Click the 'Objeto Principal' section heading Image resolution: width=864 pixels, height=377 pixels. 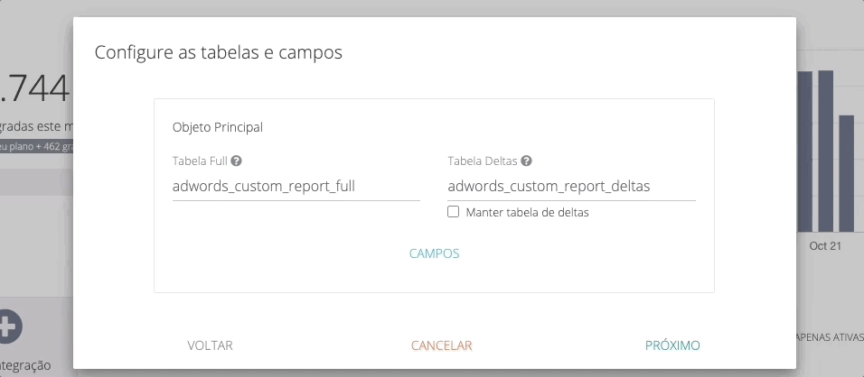point(218,127)
